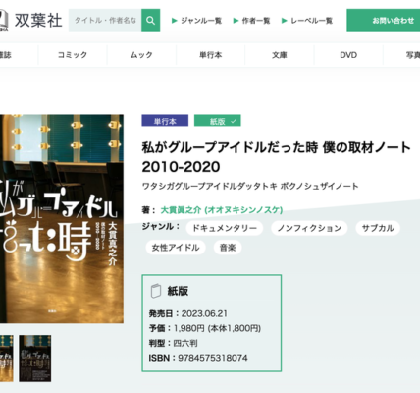Screen dimensions: 420x393
Task: Click the arrow icon before 作者一覧
Action: pos(236,21)
